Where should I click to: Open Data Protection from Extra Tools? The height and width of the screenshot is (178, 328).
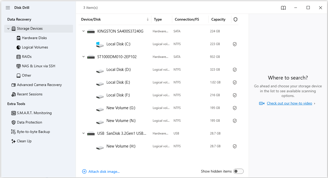coord(29,122)
